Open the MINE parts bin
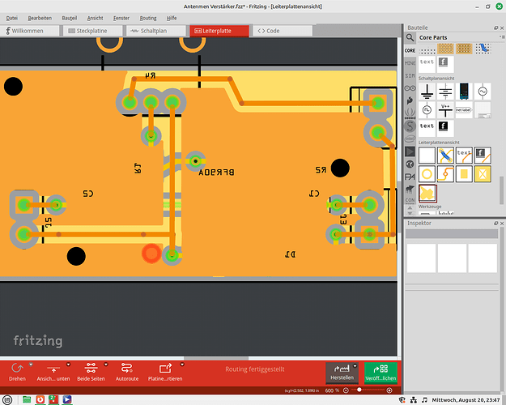 pos(410,62)
